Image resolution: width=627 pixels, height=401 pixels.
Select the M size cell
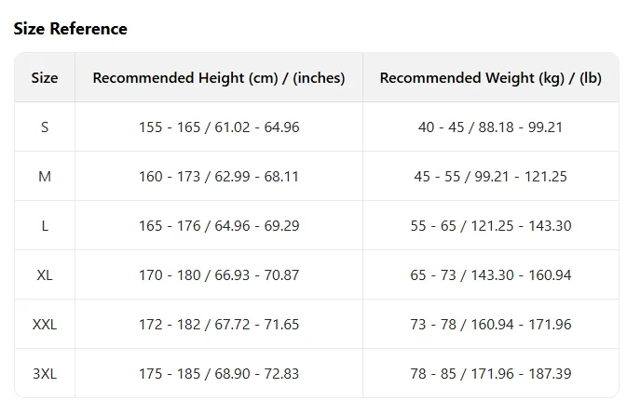[x=45, y=176]
